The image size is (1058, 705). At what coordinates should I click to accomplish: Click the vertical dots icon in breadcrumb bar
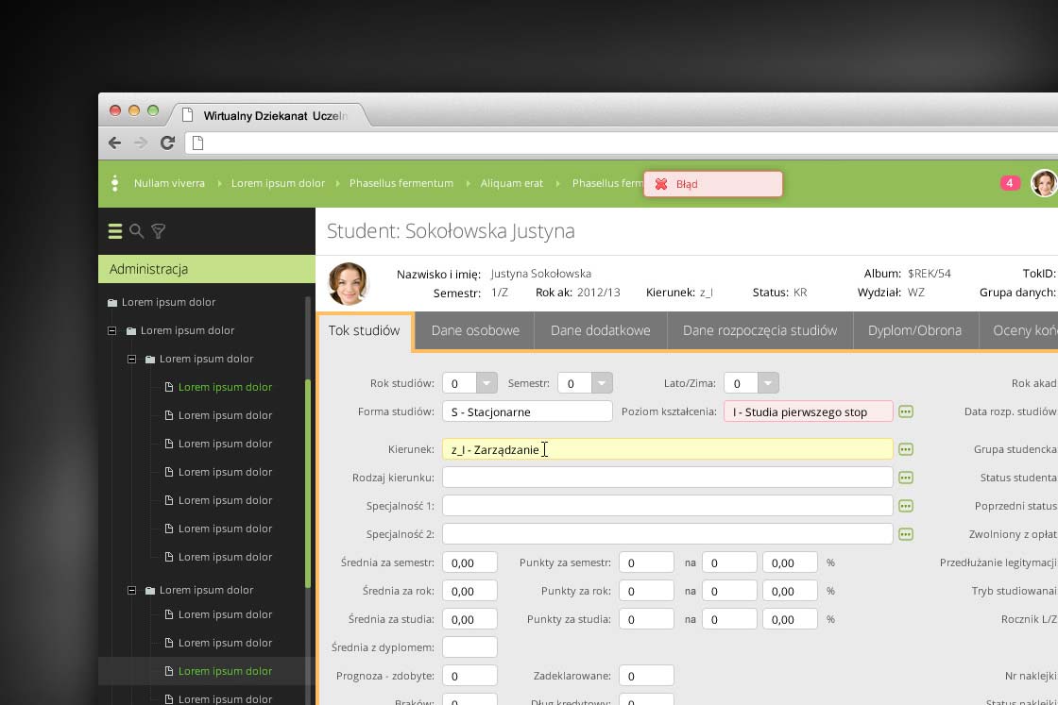114,183
